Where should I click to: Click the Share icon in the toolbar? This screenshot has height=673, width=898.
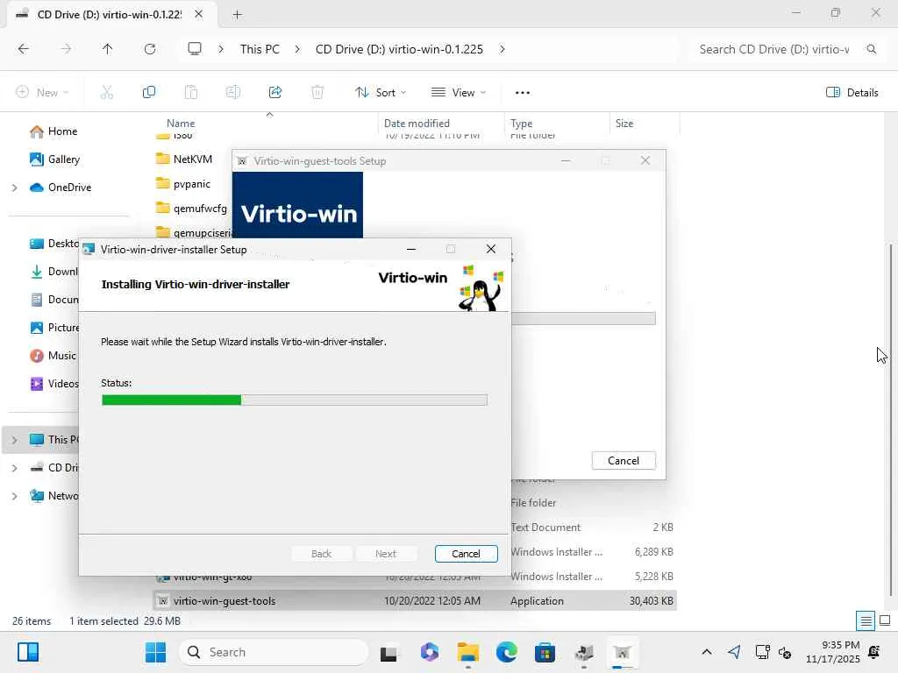click(x=275, y=92)
